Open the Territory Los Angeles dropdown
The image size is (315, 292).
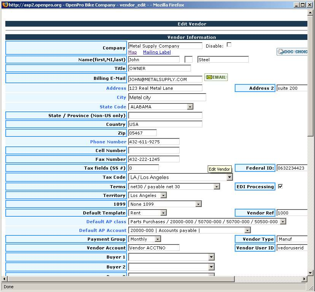[163, 195]
